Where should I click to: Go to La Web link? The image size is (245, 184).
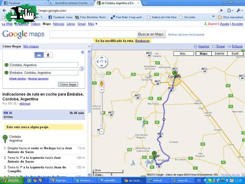(7, 24)
